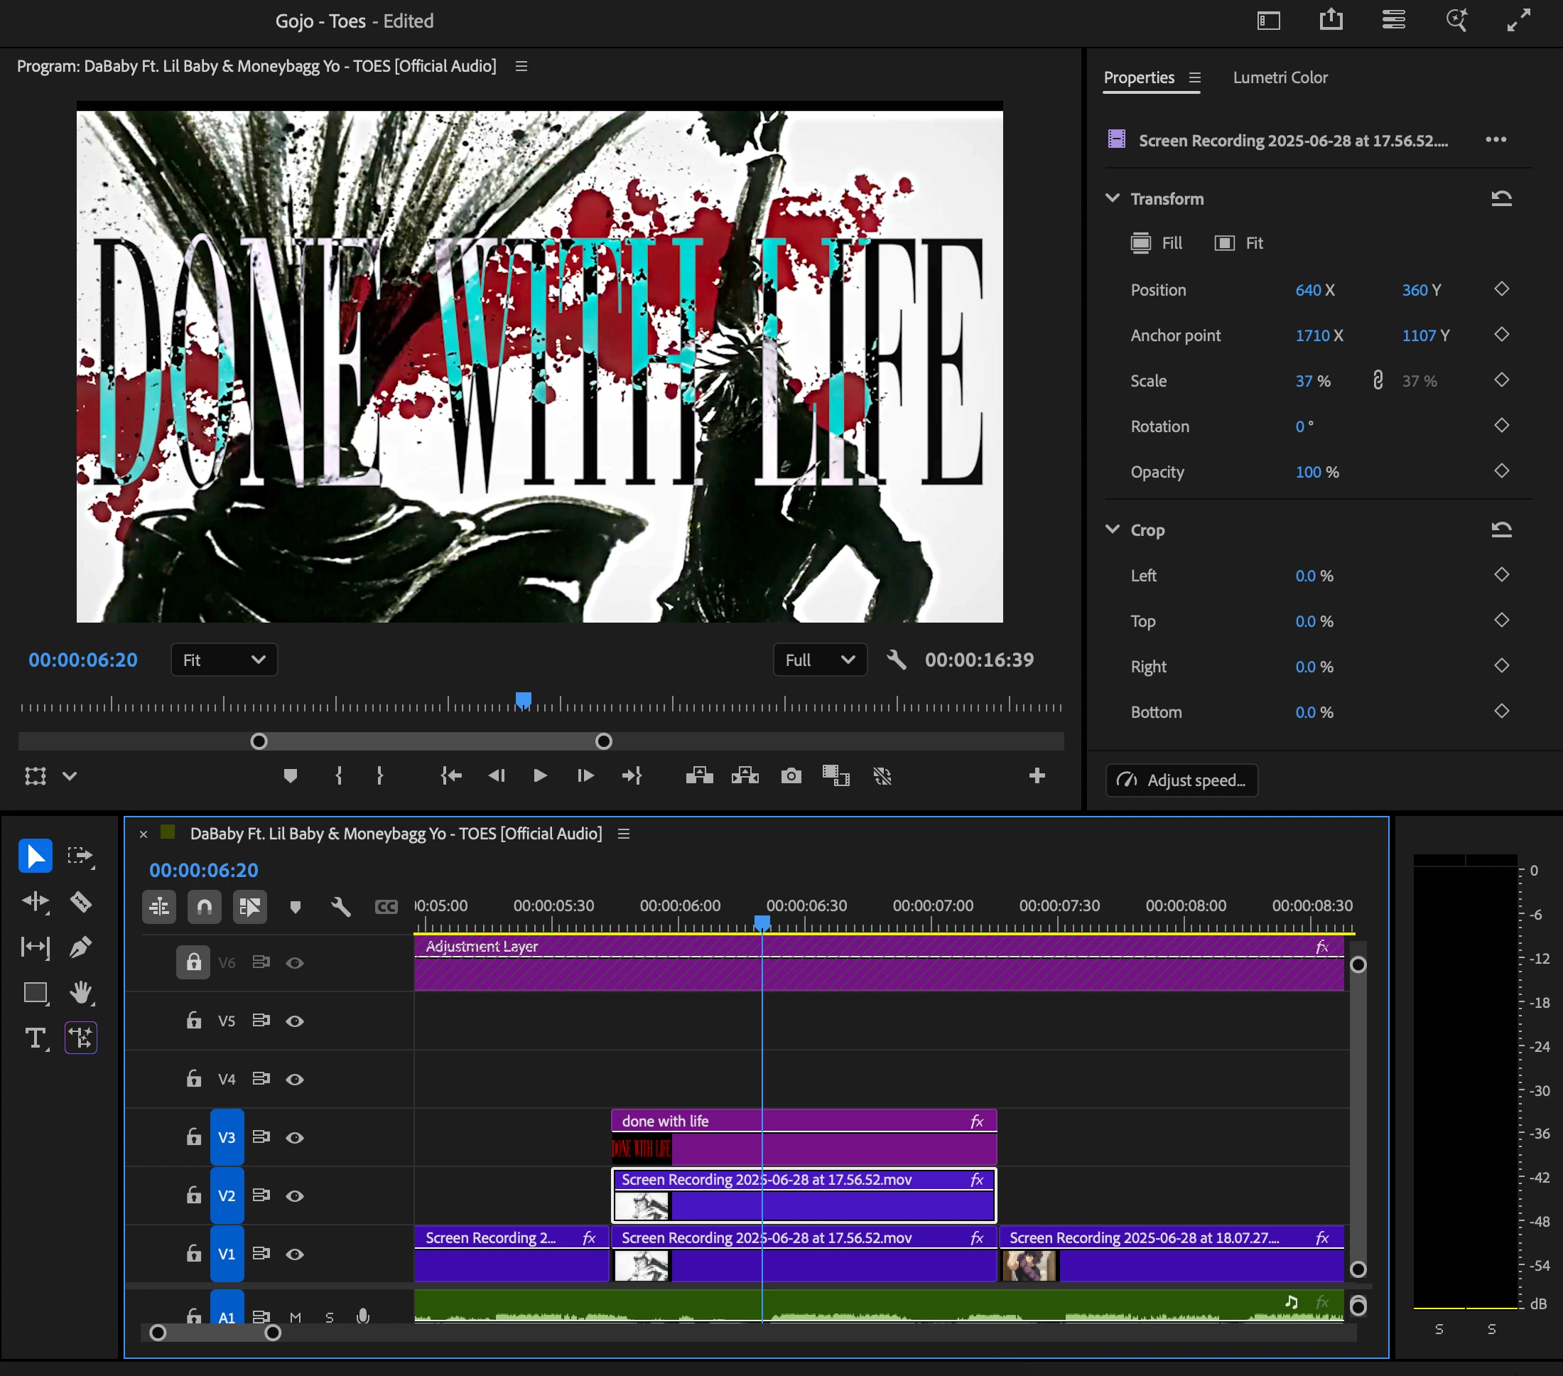Screen dimensions: 1563x1376
Task: Toggle the Snap in Timeline magnet
Action: pos(204,907)
